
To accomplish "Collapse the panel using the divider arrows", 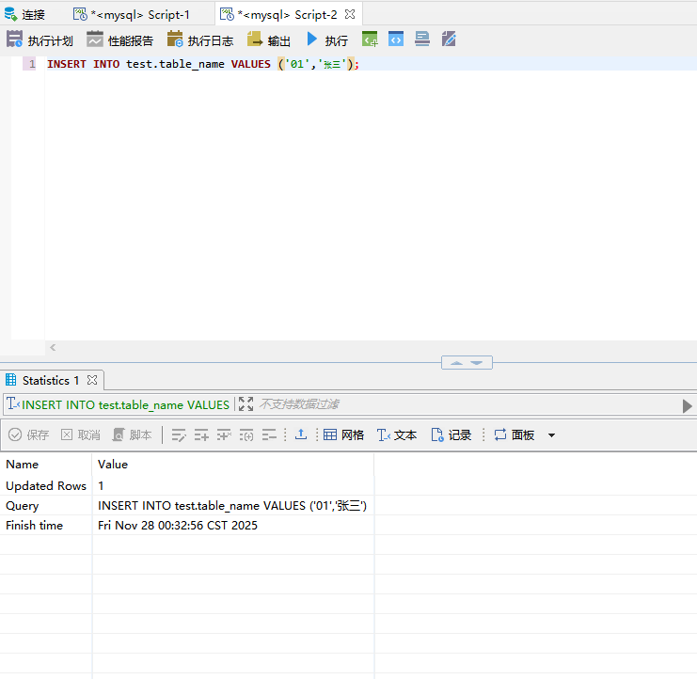I will (x=467, y=363).
